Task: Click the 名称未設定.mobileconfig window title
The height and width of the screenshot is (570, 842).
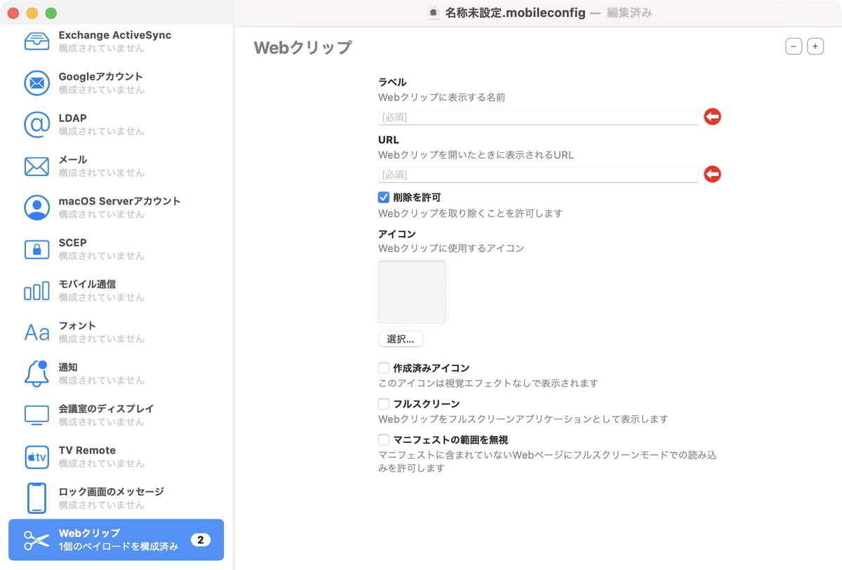Action: click(516, 13)
